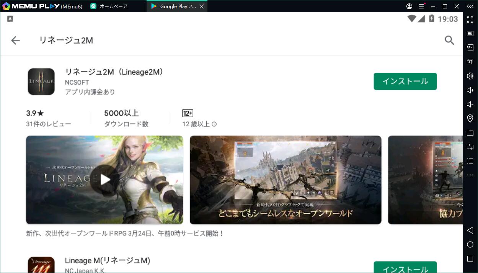Image resolution: width=478 pixels, height=273 pixels.
Task: Open the virtual keyboard mapping tool
Action: coord(470,33)
